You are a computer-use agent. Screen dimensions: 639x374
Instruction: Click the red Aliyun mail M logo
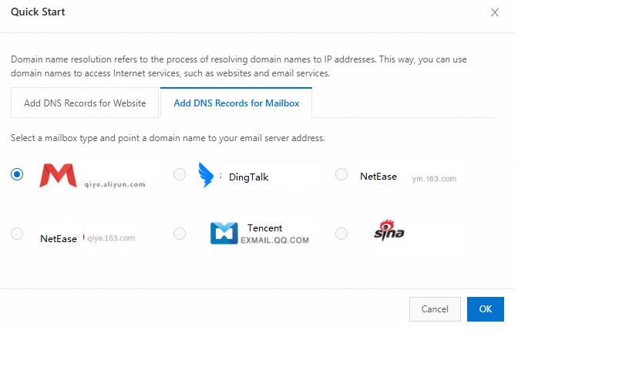pos(58,175)
